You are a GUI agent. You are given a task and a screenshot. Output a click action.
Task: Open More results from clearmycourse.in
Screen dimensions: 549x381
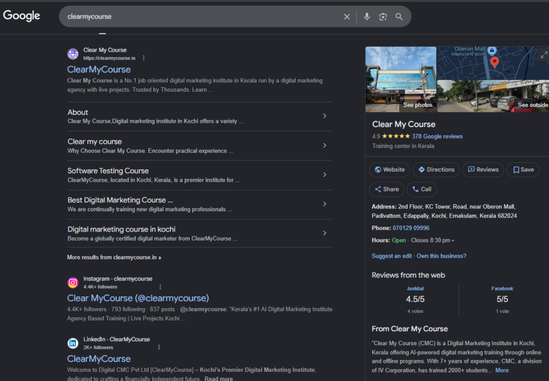coord(114,257)
